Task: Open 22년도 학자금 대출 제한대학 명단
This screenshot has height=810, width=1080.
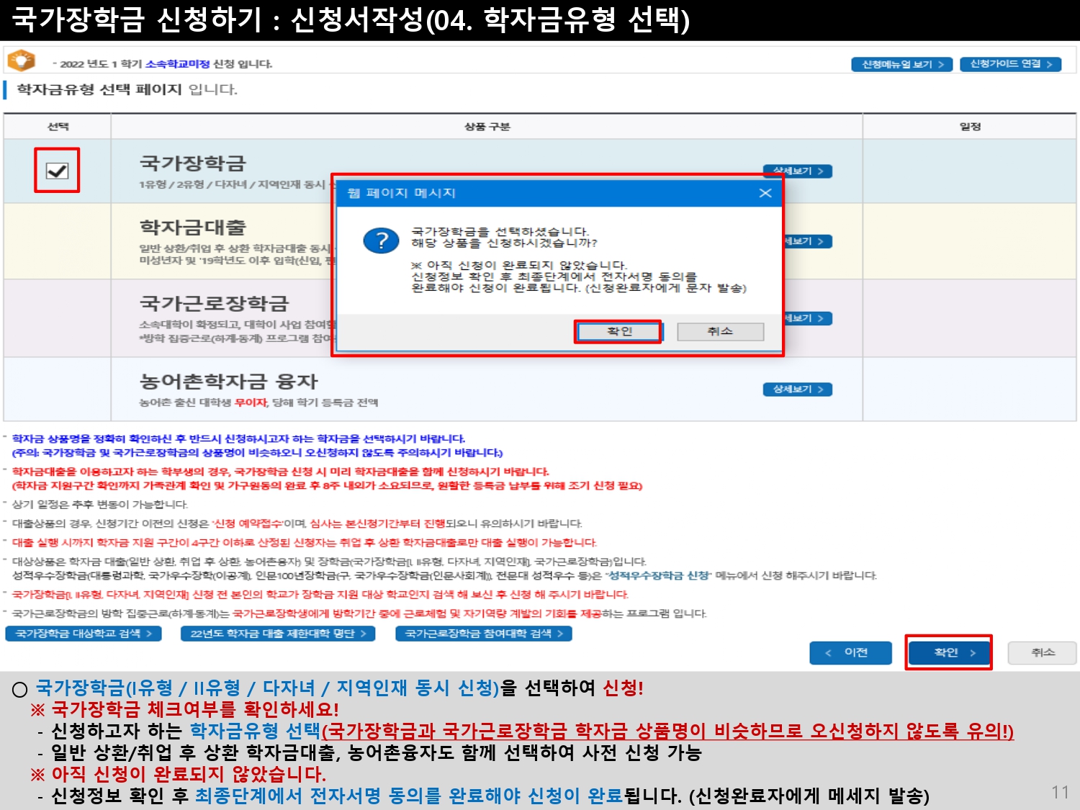Action: (x=278, y=634)
